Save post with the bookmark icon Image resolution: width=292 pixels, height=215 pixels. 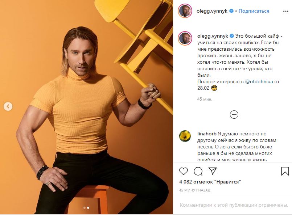(285, 170)
